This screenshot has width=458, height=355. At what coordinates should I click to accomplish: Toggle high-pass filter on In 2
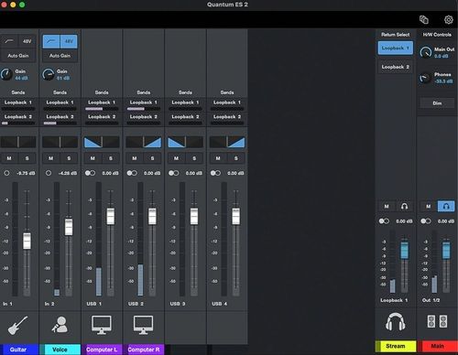tap(51, 41)
